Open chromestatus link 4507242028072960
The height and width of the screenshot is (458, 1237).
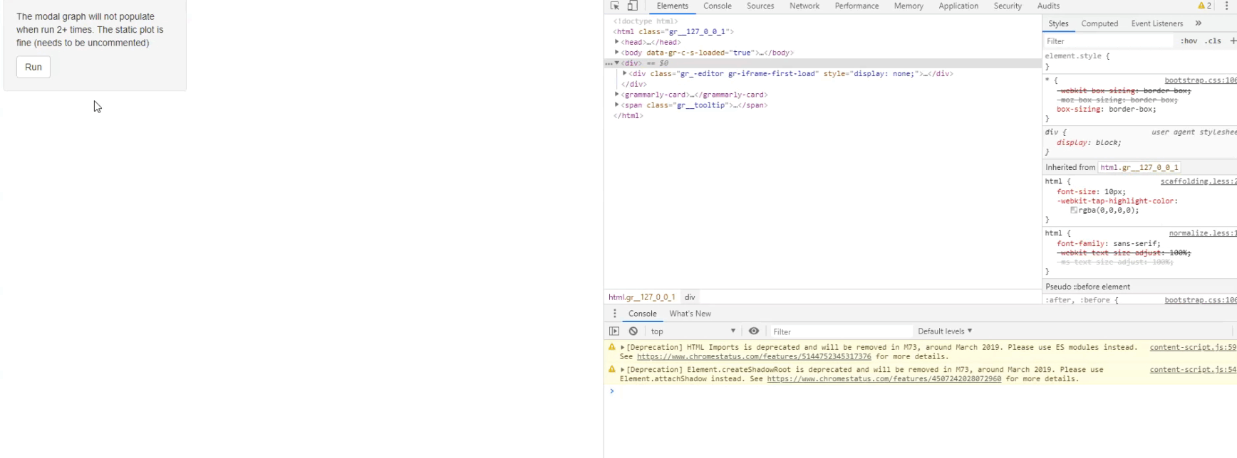point(884,379)
